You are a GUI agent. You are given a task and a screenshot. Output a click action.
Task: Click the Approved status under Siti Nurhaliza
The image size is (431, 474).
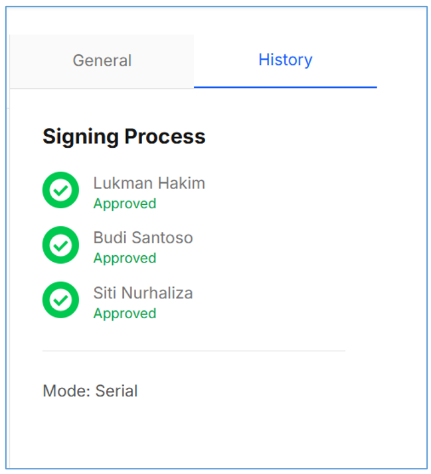(x=125, y=313)
